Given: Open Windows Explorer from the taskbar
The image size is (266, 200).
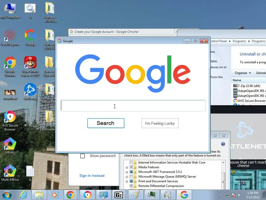Looking at the screenshot, I should (39, 195).
